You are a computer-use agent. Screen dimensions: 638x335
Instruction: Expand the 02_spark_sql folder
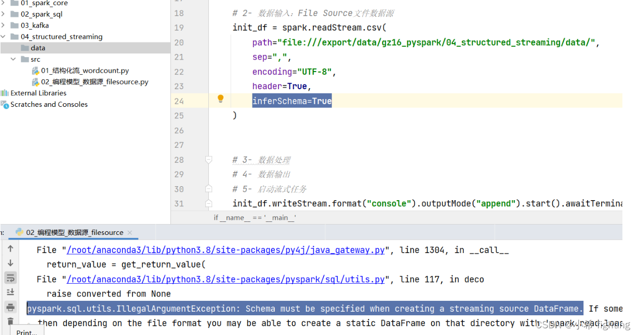(x=3, y=14)
